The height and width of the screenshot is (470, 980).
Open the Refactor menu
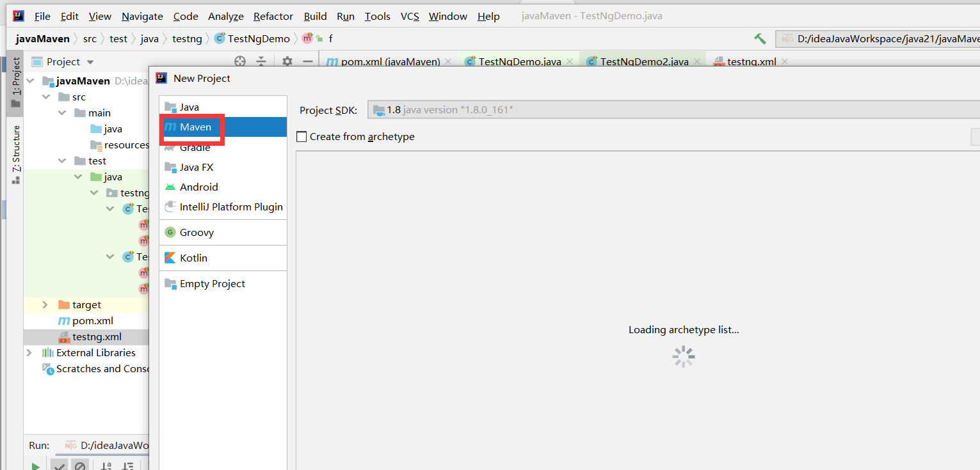tap(273, 16)
